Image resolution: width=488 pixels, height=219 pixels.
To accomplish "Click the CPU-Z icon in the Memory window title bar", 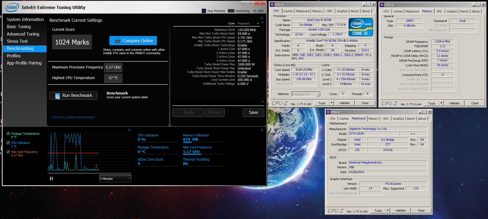I will click(382, 5).
